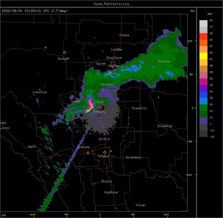Click the Okotoks label
Screen dimensions: 223x218
[107, 181]
